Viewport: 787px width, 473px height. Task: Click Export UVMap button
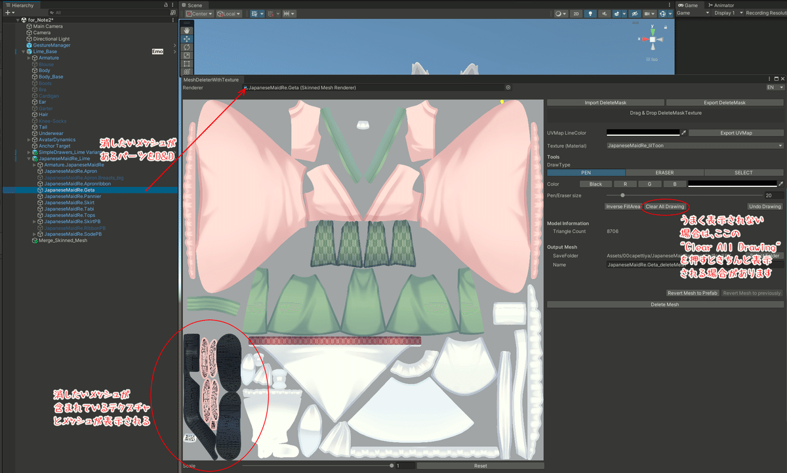(x=736, y=133)
